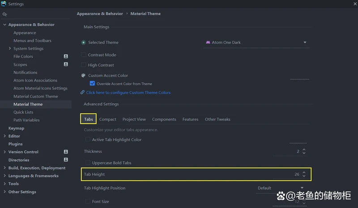Image resolution: width=358 pixels, height=208 pixels.
Task: Click the Active Tab Highlight Color swatch
Action: 298,140
